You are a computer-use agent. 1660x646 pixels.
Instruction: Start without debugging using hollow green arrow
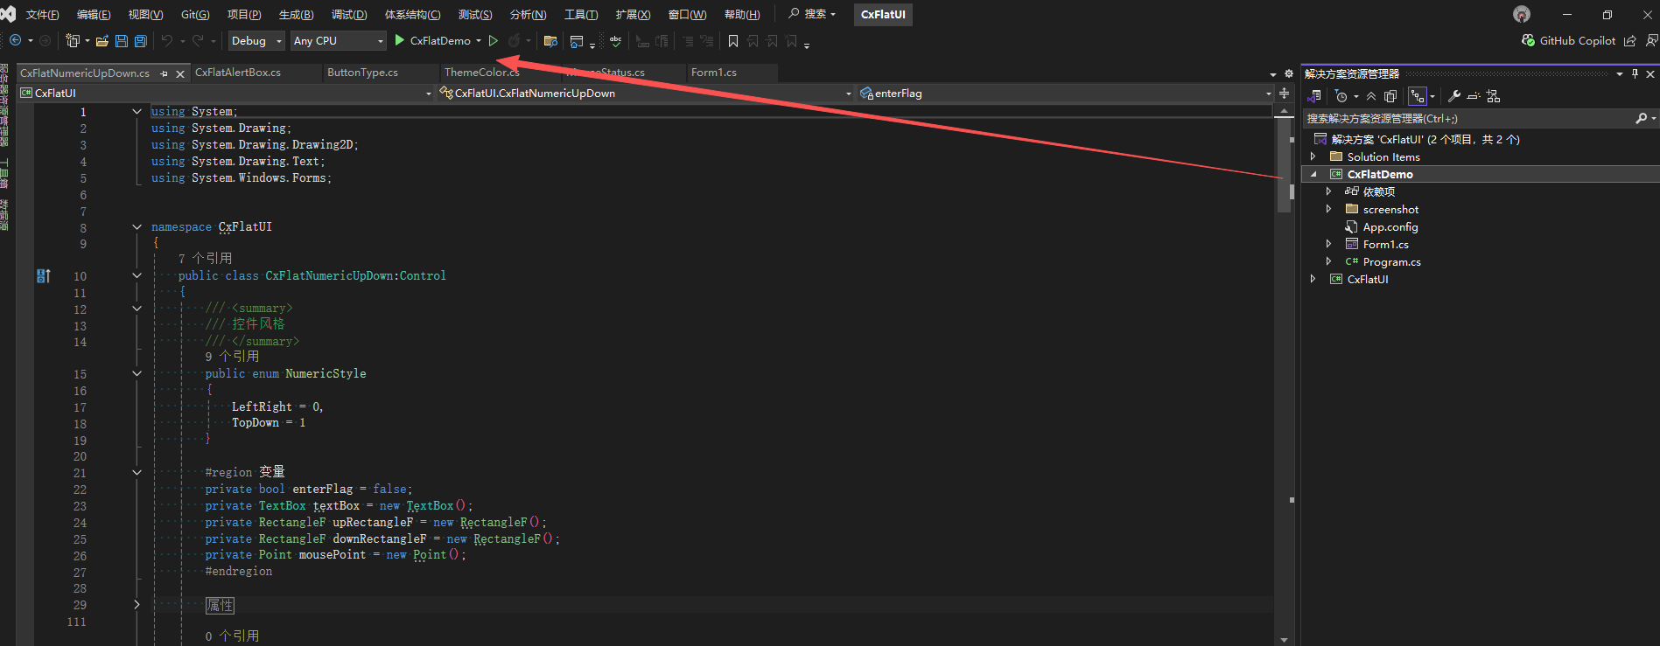[x=494, y=41]
